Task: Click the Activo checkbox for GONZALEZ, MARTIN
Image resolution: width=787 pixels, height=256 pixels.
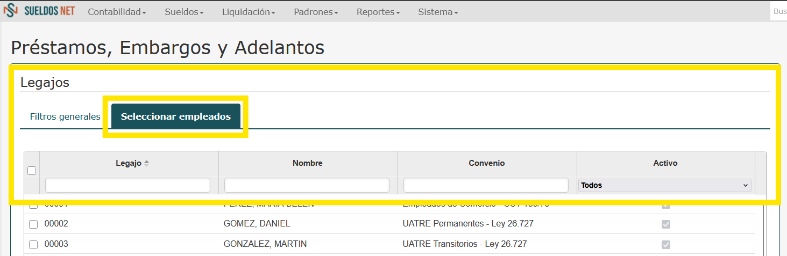Action: click(x=666, y=245)
